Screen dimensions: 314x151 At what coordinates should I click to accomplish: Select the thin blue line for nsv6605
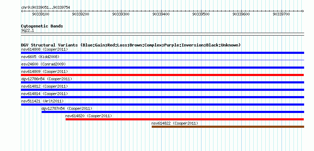pyautogui.click(x=162, y=60)
